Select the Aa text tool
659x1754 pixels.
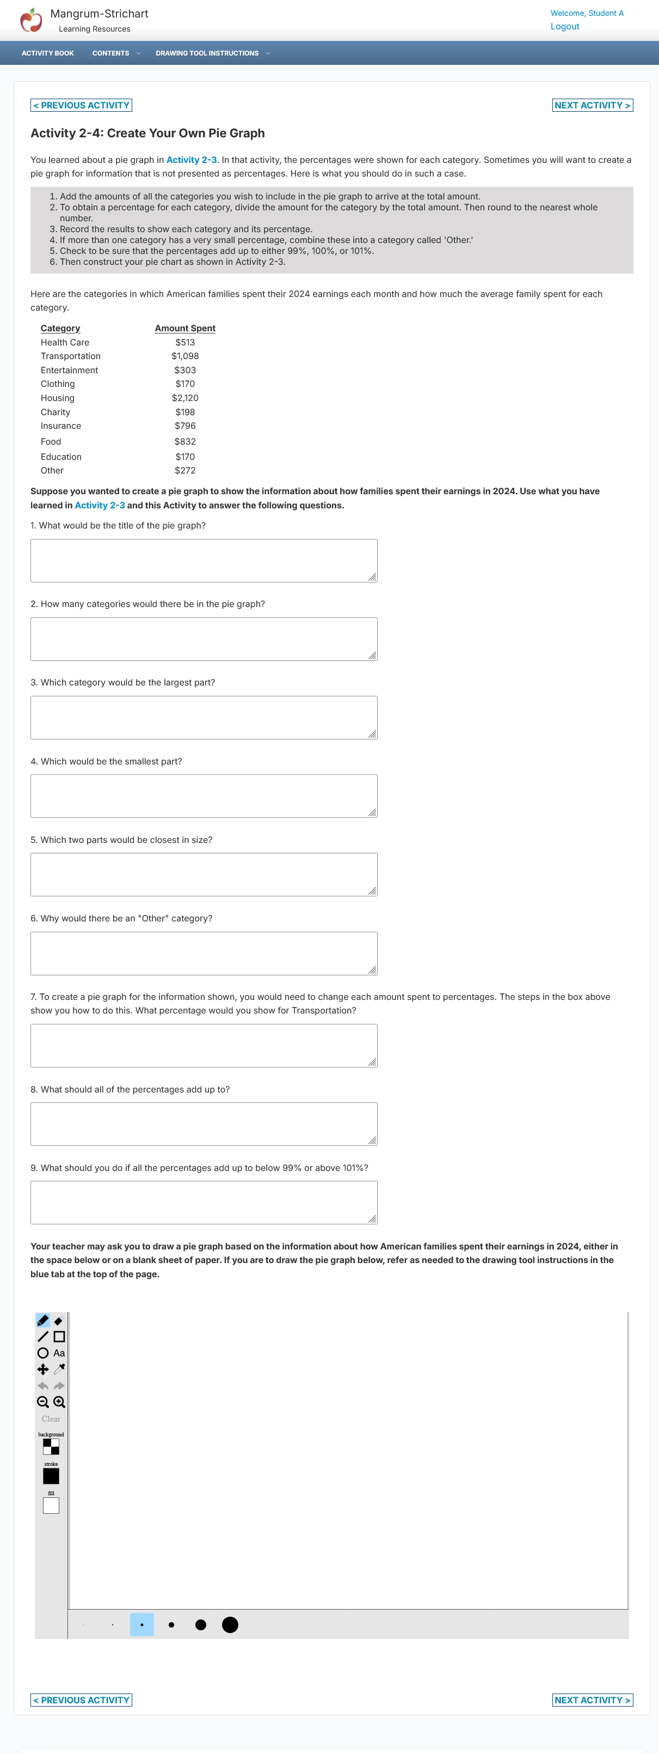coord(59,1353)
